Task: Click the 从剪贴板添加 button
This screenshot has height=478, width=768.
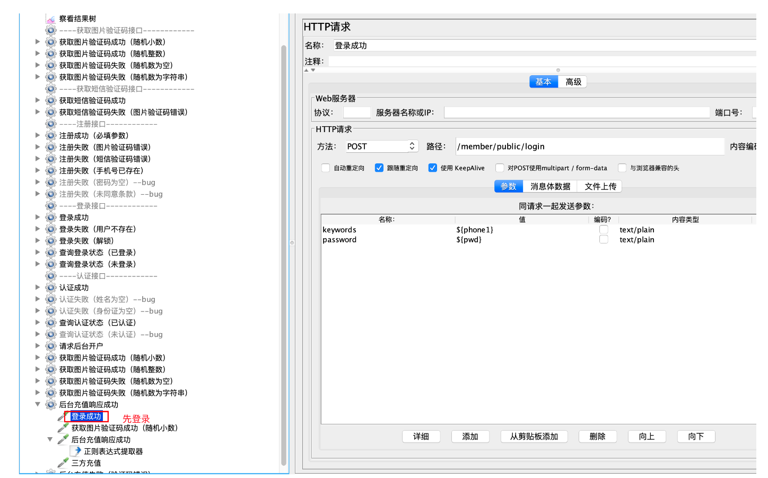Action: tap(534, 436)
